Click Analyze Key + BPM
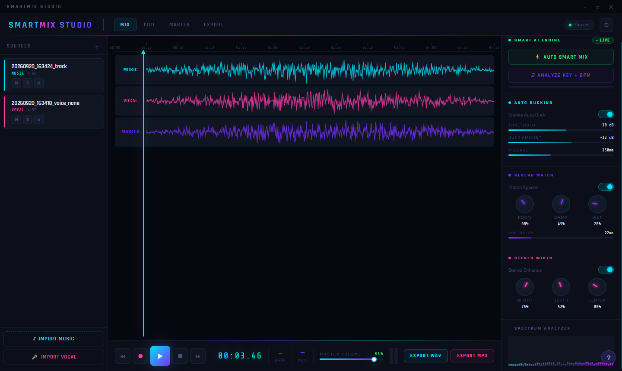The image size is (622, 371). (561, 75)
